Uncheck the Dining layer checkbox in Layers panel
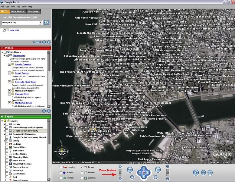 pyautogui.click(x=7, y=141)
